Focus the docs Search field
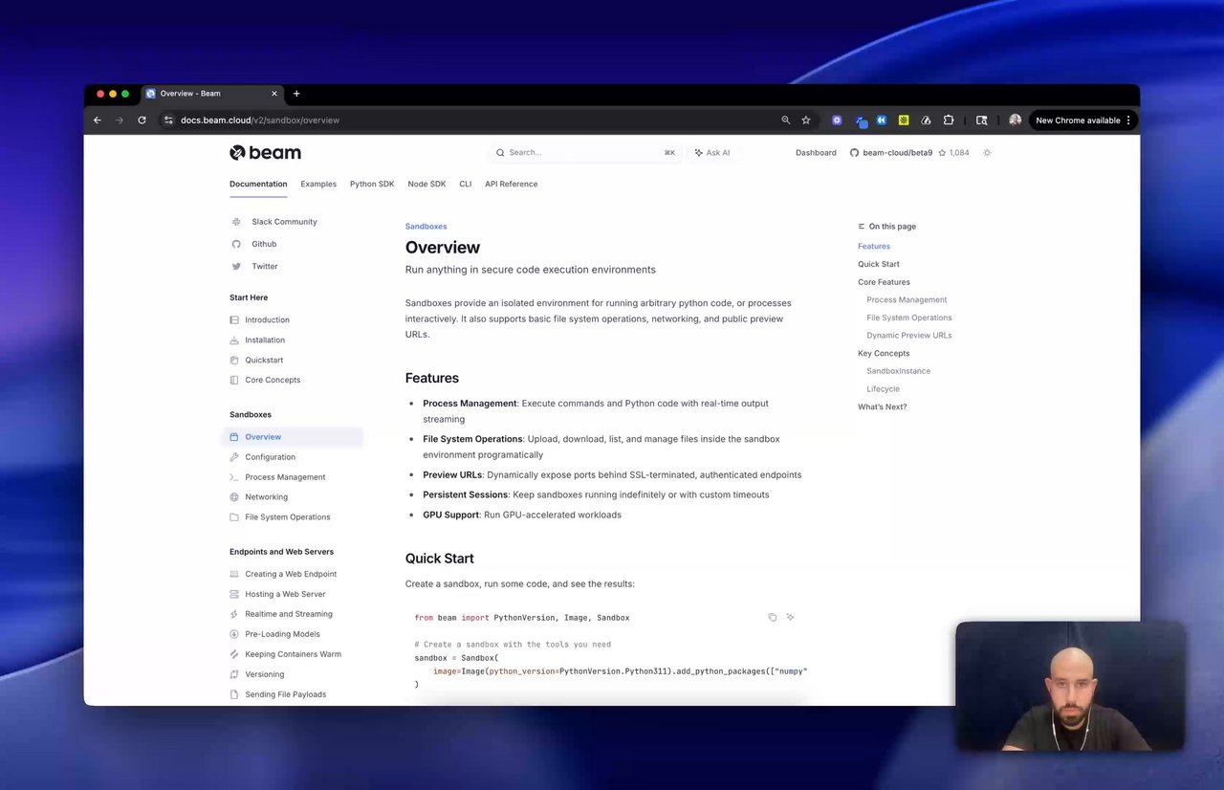Viewport: 1224px width, 790px height. point(585,152)
